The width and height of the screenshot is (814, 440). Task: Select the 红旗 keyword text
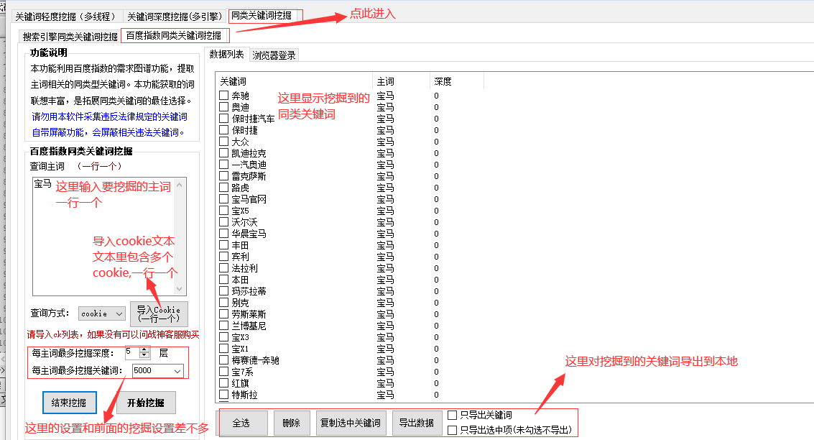(x=241, y=383)
